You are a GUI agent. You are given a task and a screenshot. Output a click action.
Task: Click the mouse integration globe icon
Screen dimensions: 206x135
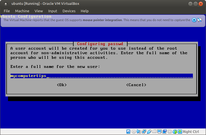(175, 132)
